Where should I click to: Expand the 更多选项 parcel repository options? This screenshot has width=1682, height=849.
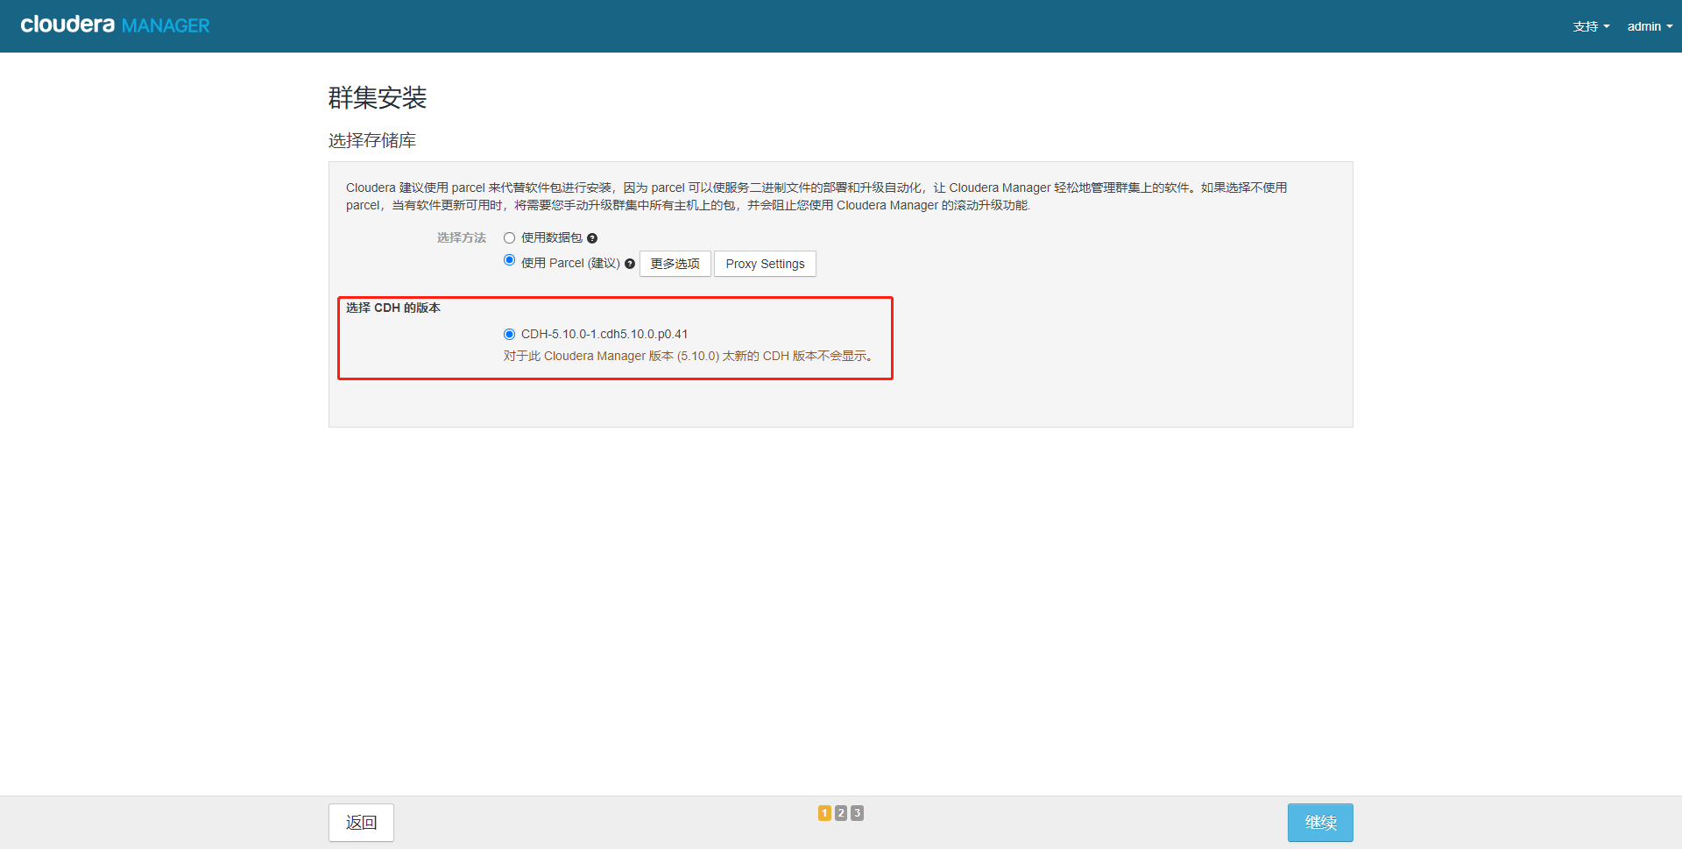[675, 263]
